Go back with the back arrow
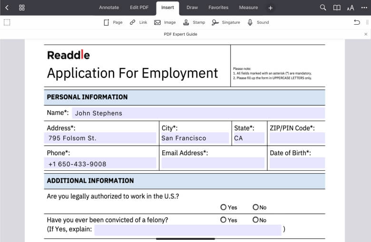371x242 pixels. tap(7, 8)
